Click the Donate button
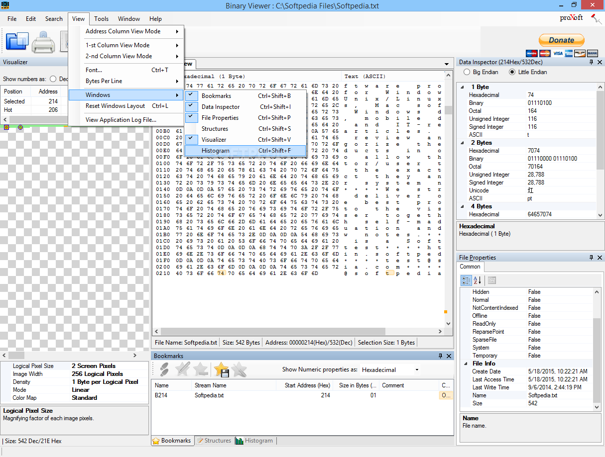 pos(562,40)
